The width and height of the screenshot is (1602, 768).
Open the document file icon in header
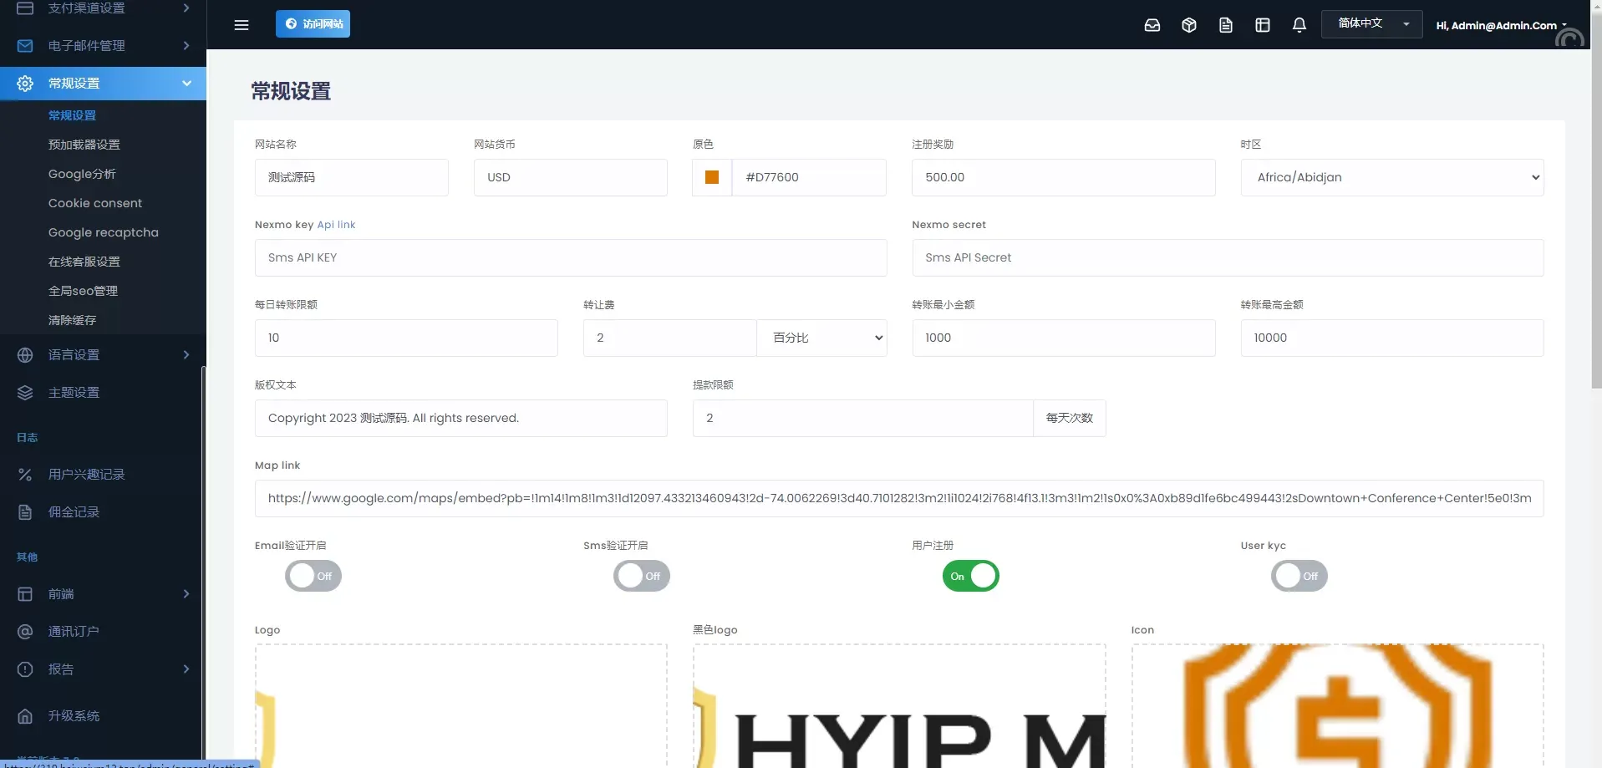pos(1225,25)
